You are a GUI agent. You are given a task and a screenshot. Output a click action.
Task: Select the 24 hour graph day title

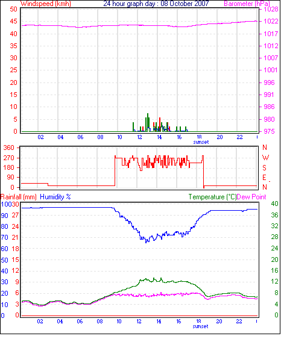point(156,4)
